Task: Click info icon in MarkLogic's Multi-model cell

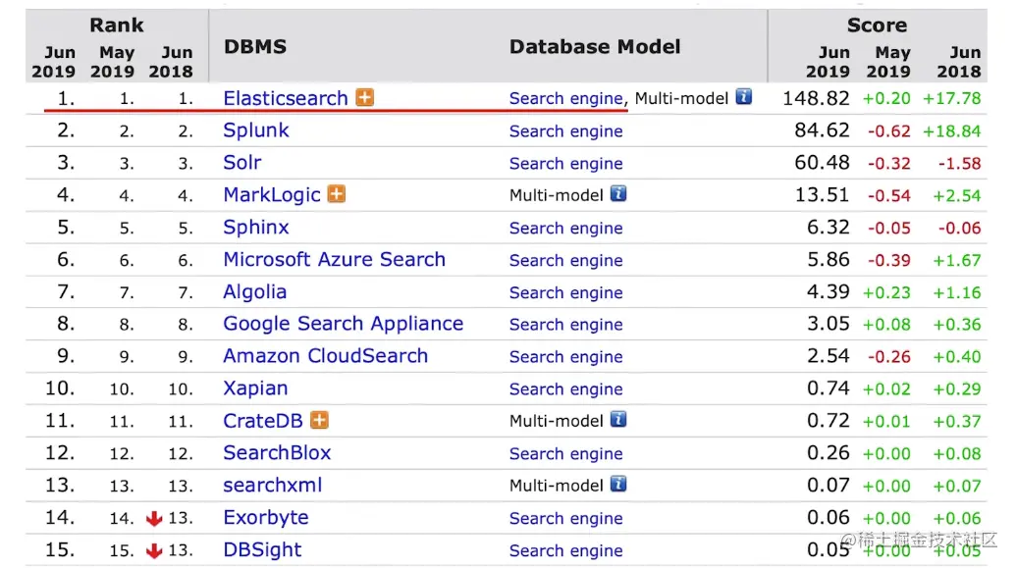Action: [x=618, y=194]
